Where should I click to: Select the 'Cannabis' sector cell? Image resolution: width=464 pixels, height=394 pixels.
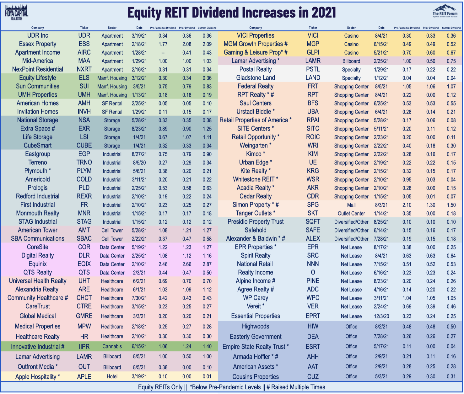[112, 347]
